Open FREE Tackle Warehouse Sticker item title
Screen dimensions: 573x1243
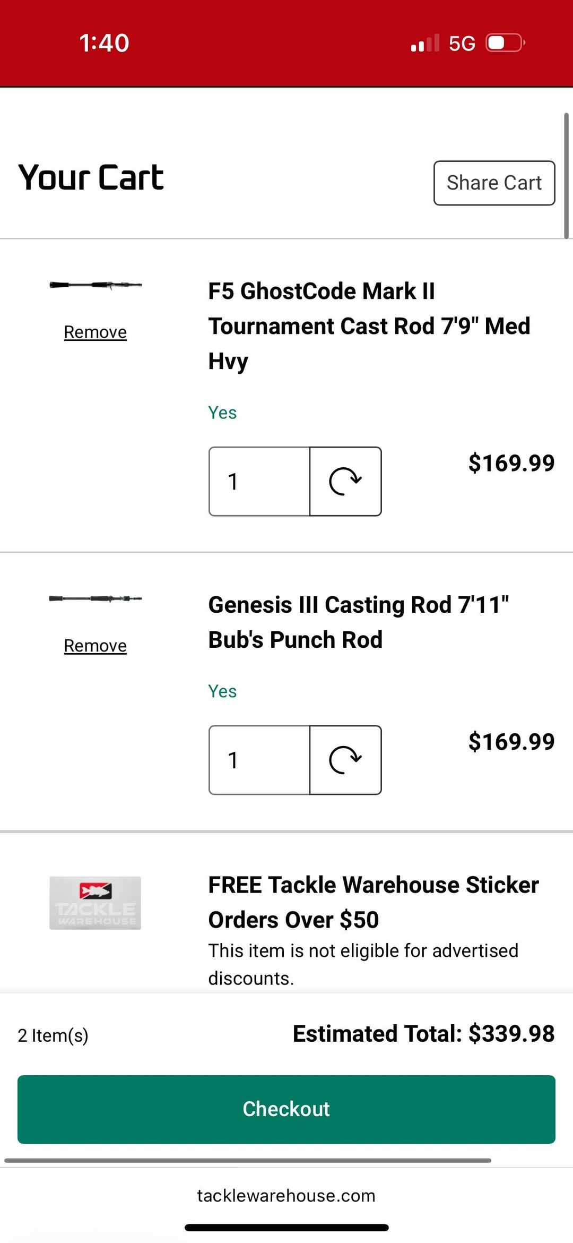click(373, 902)
